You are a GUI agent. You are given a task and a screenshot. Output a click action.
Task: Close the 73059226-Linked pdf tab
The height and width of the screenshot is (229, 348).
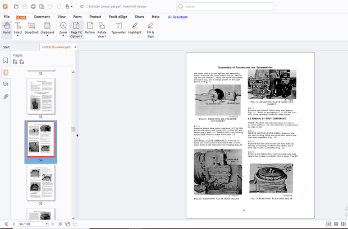(x=75, y=47)
